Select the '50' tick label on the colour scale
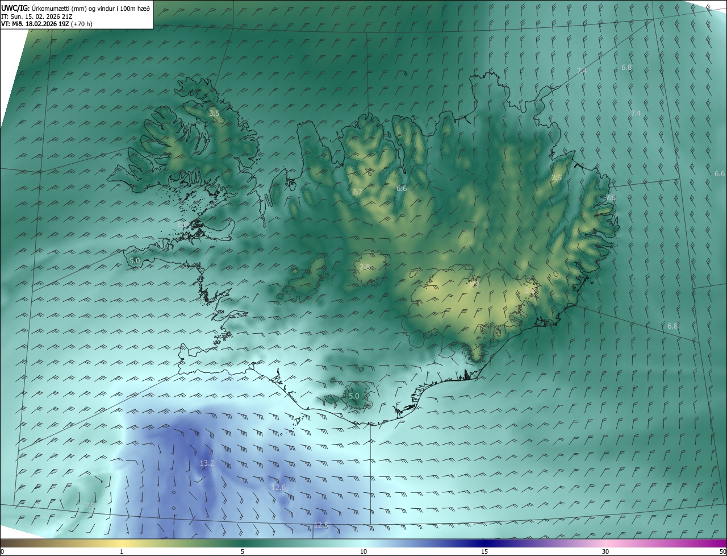The height and width of the screenshot is (556, 727). point(722,551)
